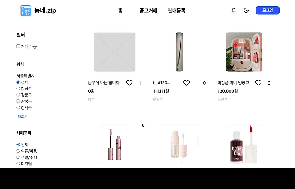
Task: Select the 강남구 location radio button
Action: [18, 88]
